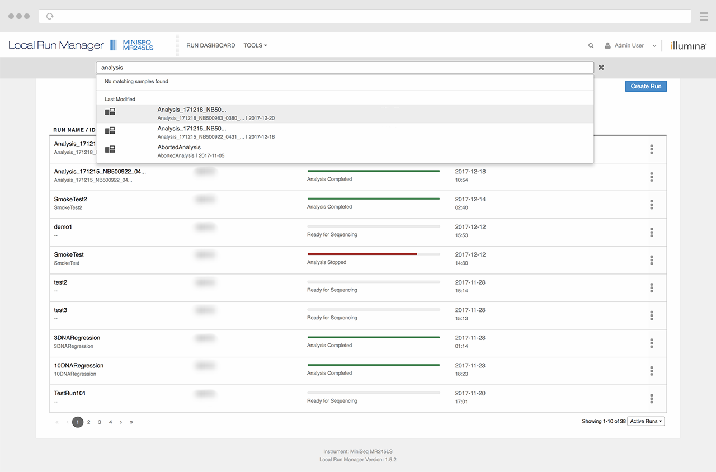Open the TestRun101 run name
The width and height of the screenshot is (716, 472).
[70, 393]
